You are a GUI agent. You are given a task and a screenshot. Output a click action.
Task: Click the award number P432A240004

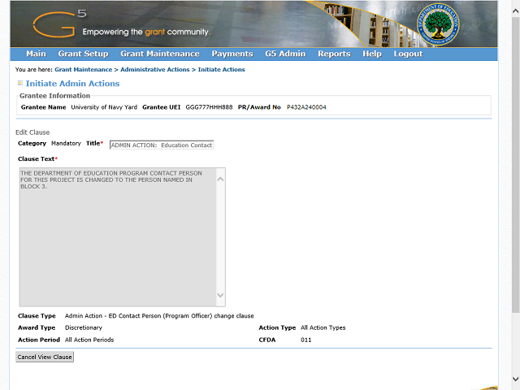306,107
